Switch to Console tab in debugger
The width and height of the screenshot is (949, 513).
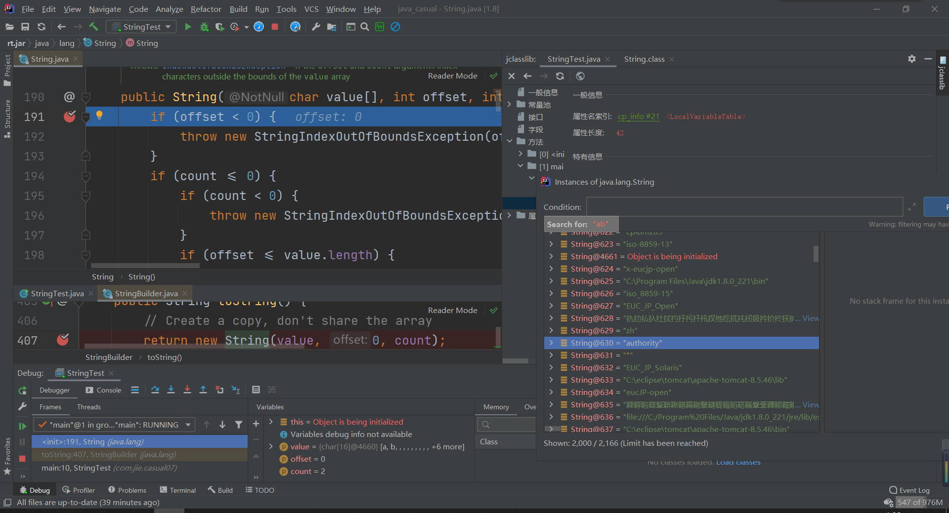[103, 390]
